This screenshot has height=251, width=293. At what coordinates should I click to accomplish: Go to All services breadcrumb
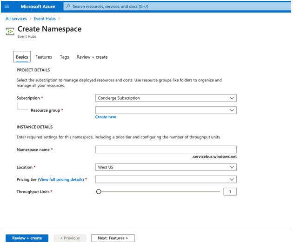tap(16, 19)
